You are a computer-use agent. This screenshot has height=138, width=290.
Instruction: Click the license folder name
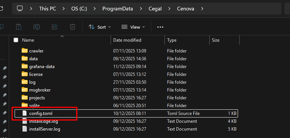36,74
